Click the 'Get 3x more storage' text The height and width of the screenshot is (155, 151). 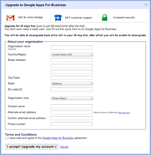[30, 17]
